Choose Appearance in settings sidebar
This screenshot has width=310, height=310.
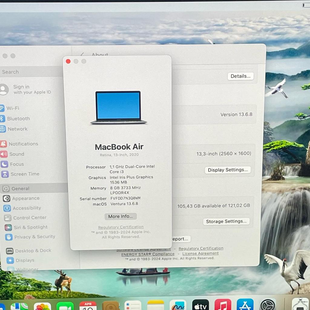(x=26, y=198)
